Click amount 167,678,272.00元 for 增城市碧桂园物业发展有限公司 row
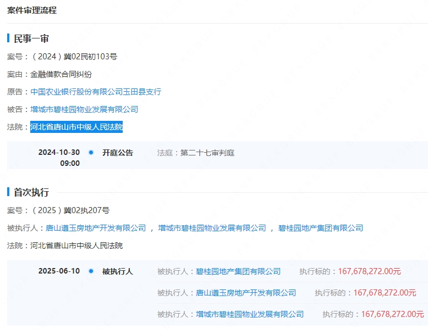 392,314
